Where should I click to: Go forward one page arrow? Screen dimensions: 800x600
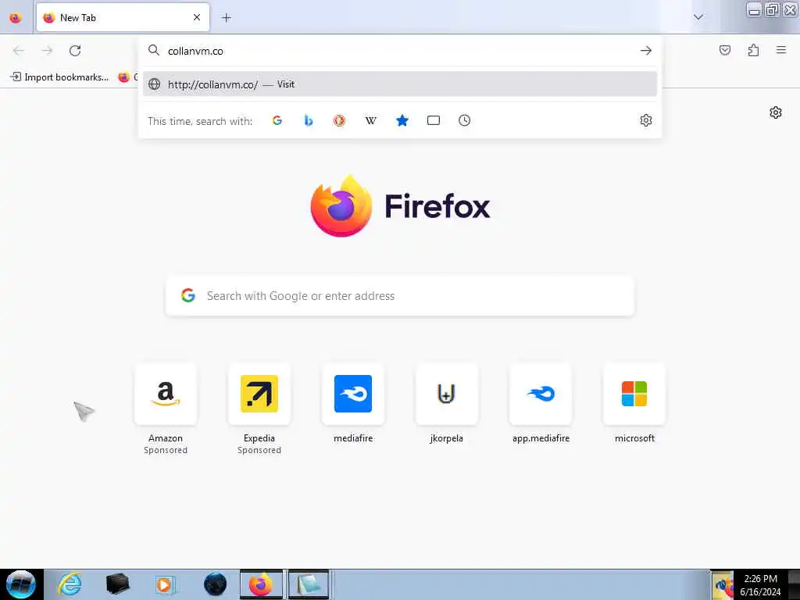coord(47,51)
